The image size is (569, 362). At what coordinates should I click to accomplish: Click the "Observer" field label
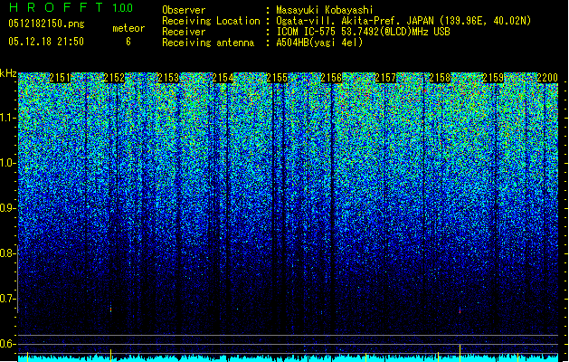tap(184, 10)
